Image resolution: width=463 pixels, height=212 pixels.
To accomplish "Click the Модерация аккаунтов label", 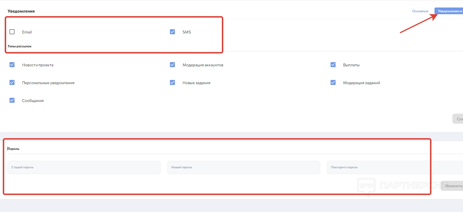I will tap(203, 65).
